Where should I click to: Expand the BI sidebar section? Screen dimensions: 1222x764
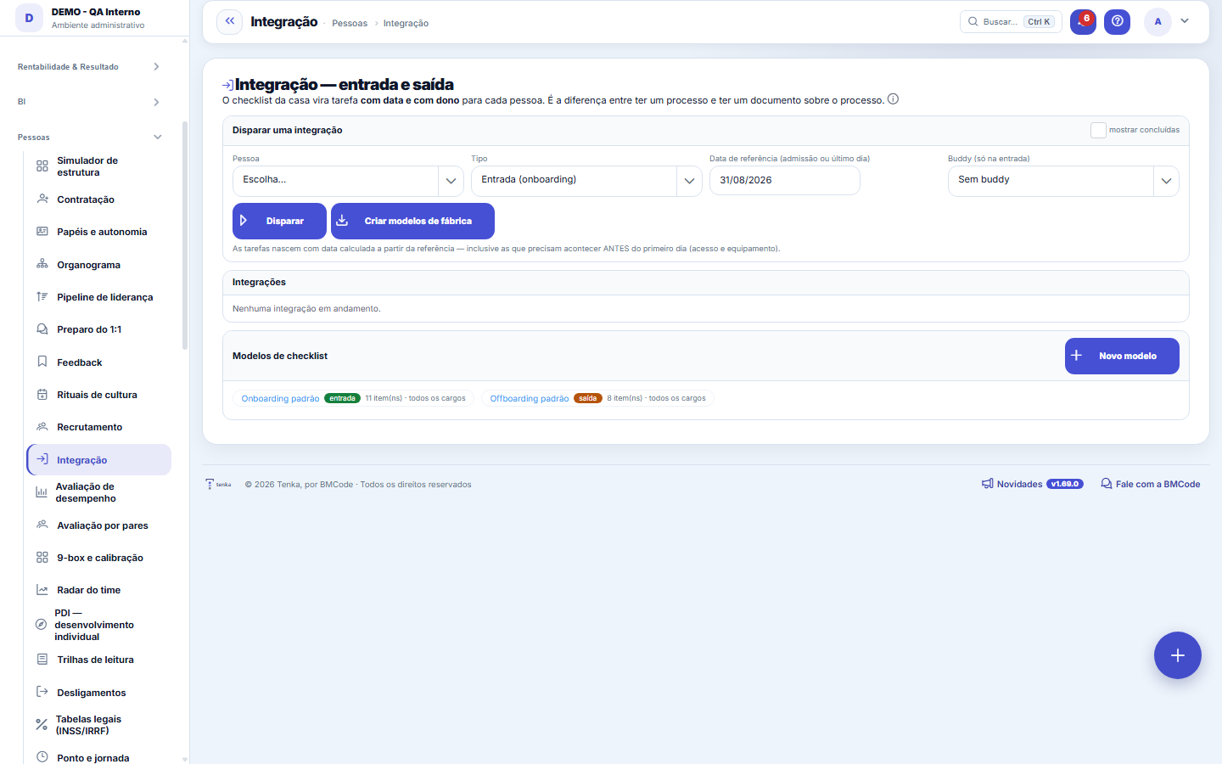point(89,102)
